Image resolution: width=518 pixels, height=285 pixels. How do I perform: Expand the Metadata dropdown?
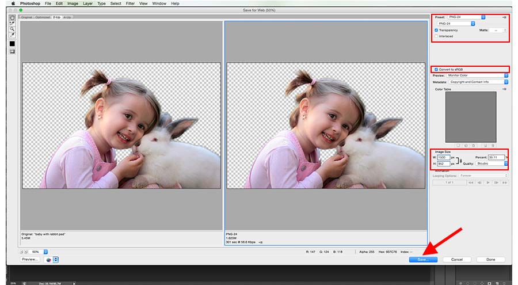479,82
